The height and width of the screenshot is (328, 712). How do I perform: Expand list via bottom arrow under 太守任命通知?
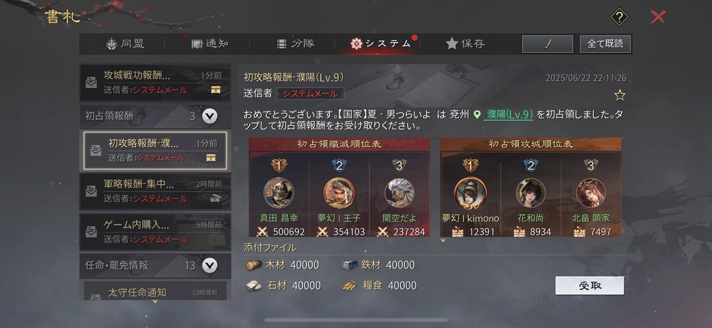[x=155, y=301]
